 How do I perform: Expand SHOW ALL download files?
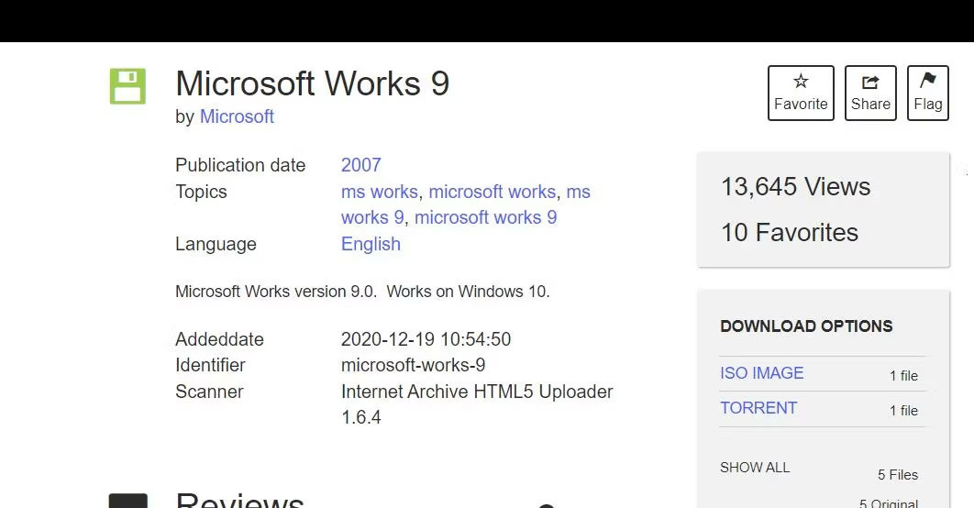755,468
